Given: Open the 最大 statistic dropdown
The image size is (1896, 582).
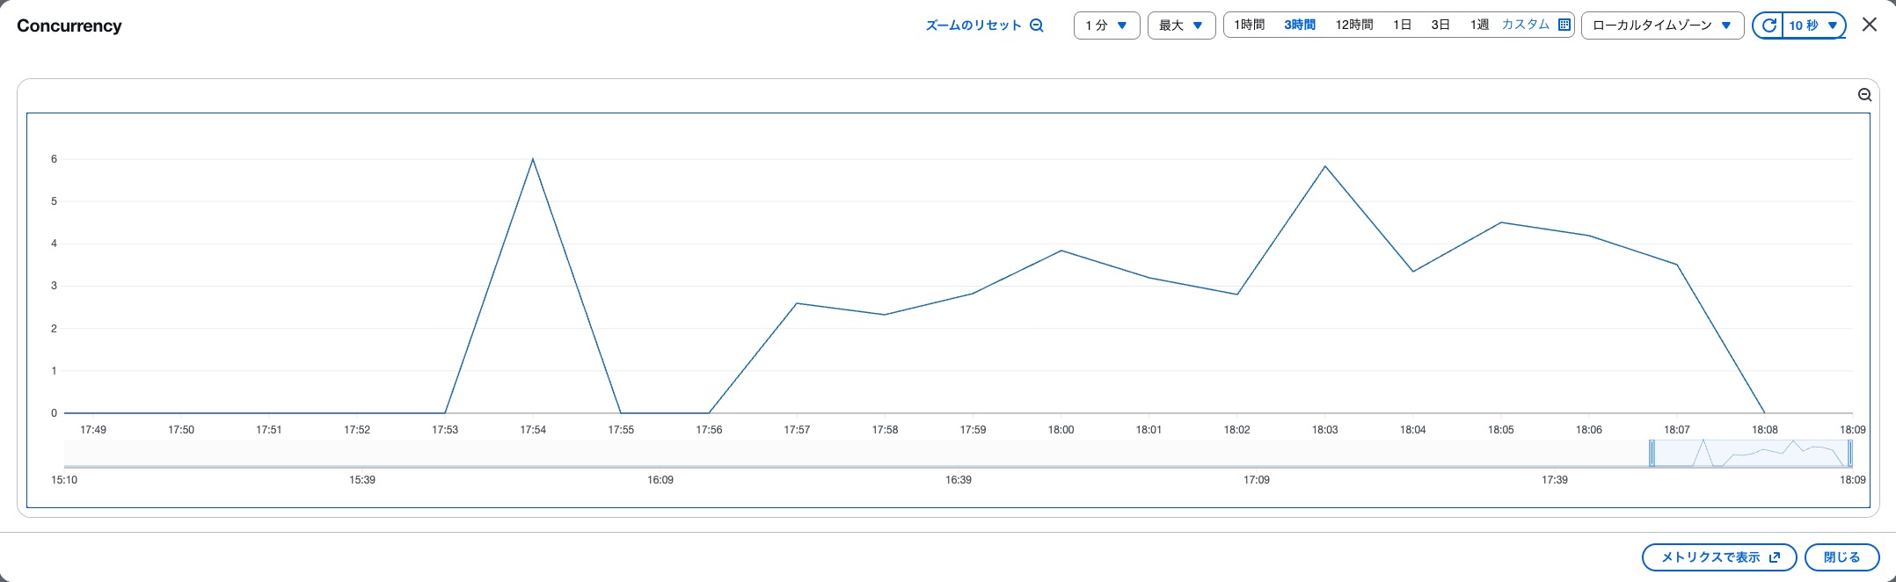Looking at the screenshot, I should point(1181,25).
